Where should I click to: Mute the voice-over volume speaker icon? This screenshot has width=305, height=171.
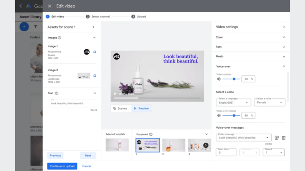pos(219,116)
